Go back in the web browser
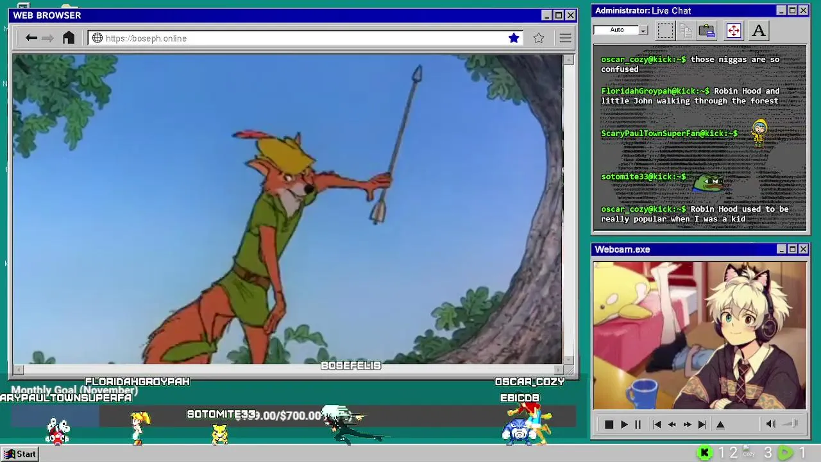This screenshot has height=462, width=821. (31, 38)
